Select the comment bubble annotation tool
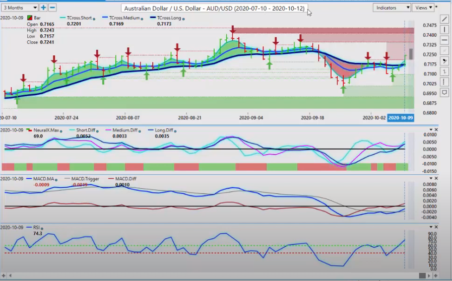This screenshot has height=281, width=452. click(x=444, y=93)
